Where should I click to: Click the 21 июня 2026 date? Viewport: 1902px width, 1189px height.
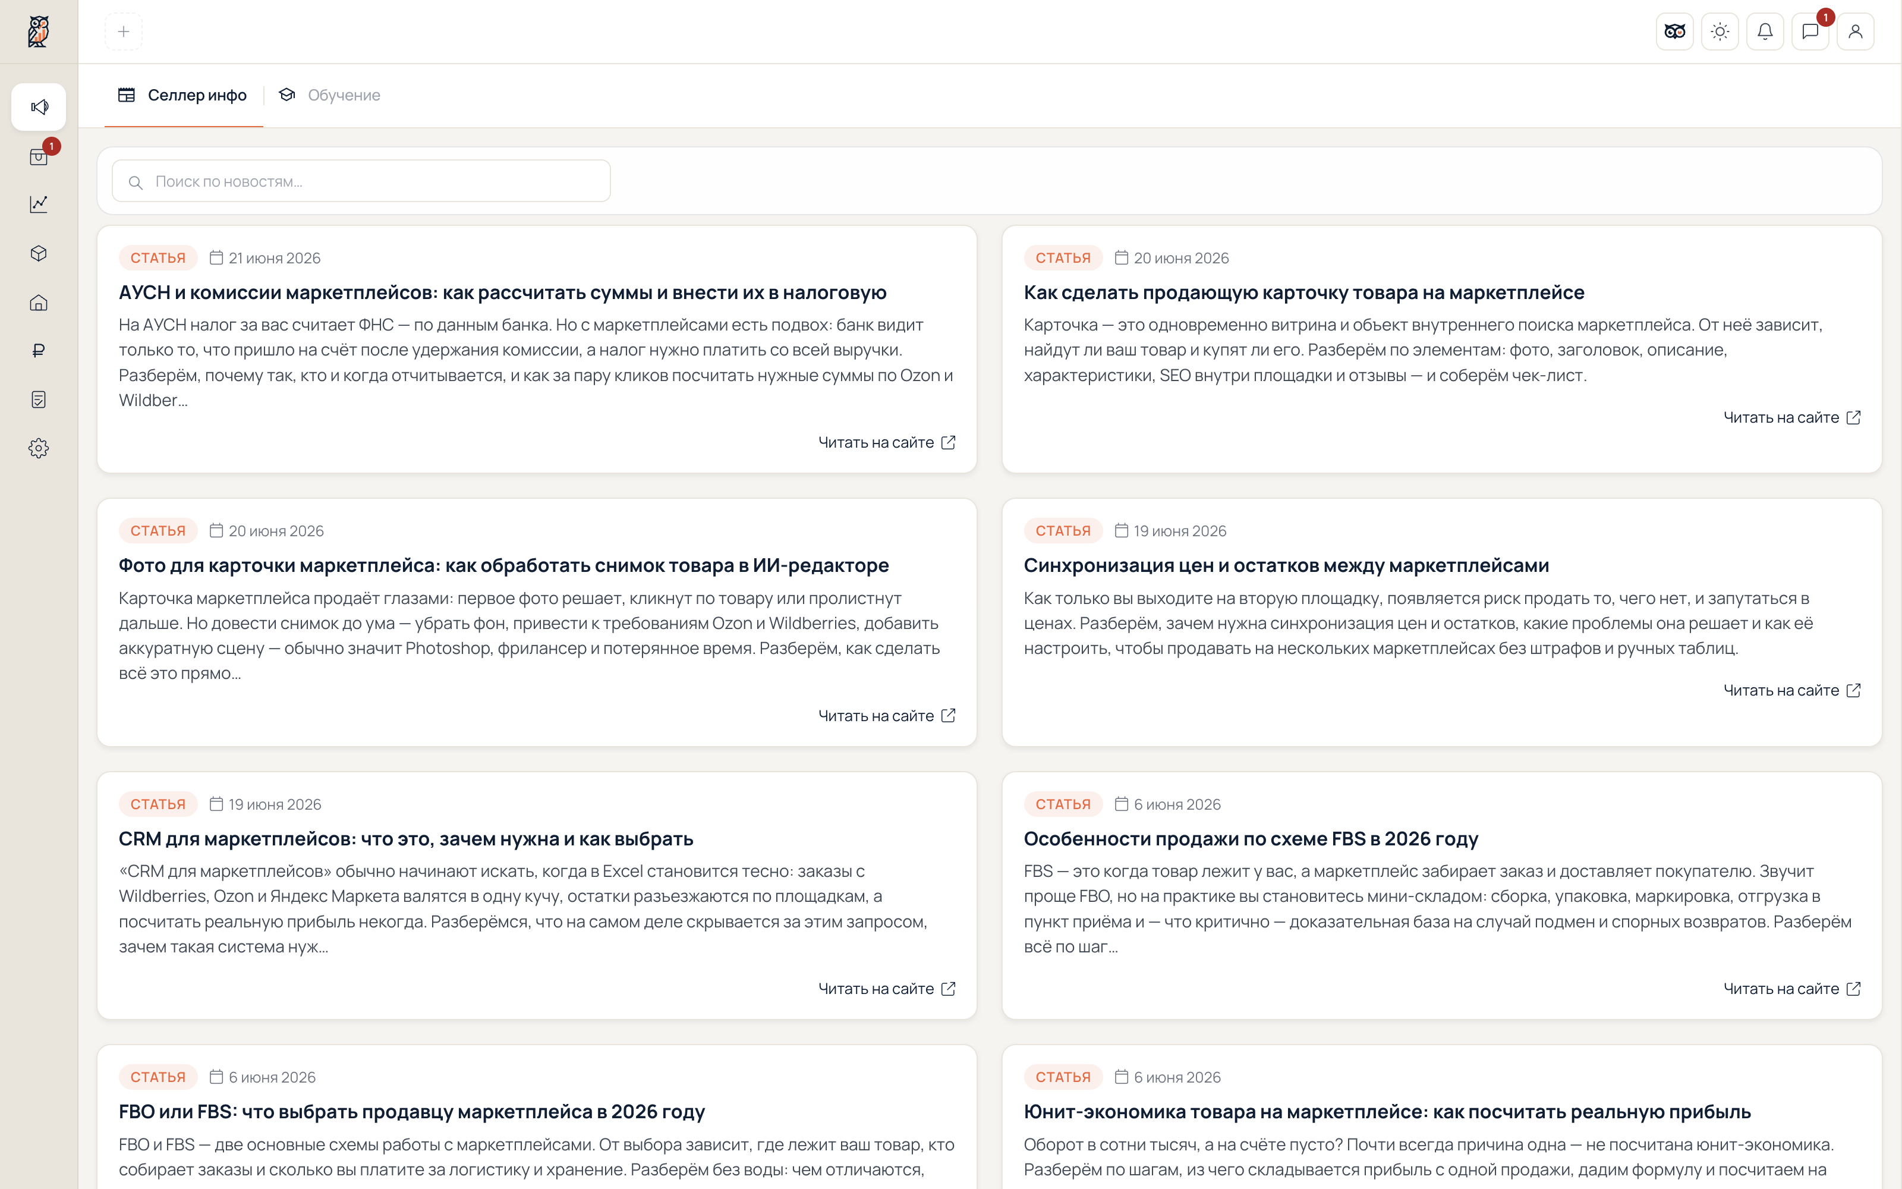274,258
